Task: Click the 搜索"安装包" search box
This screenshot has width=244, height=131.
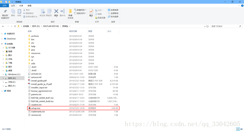Action: 226,26
